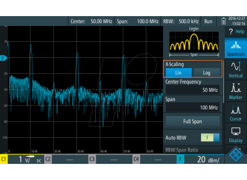Click the Run status button
This screenshot has height=180, width=247.
pos(208,21)
